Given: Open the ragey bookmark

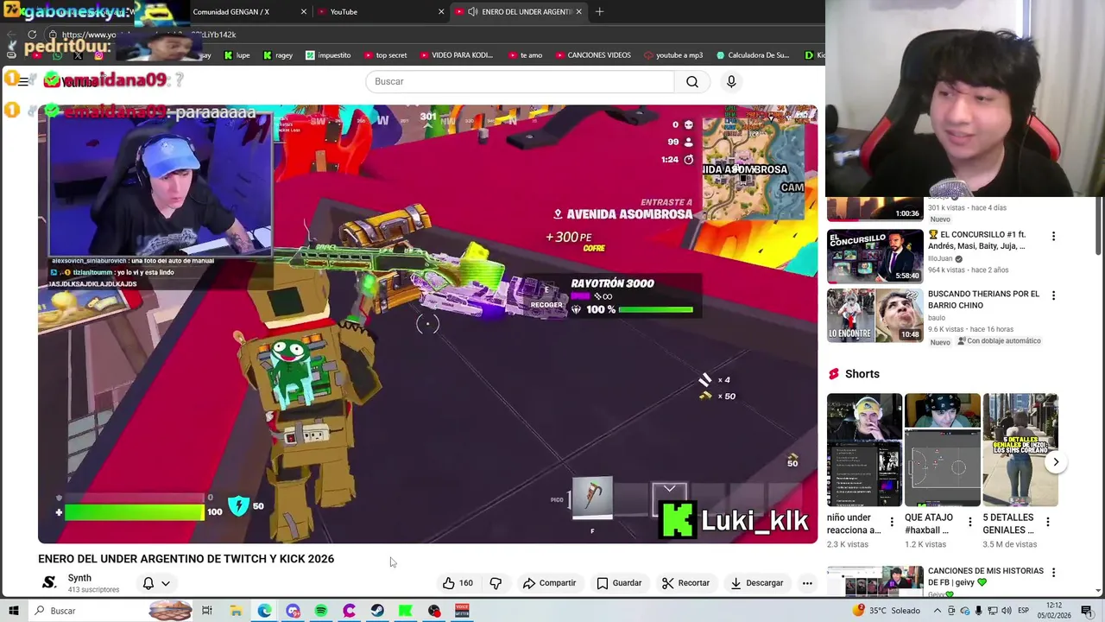Looking at the screenshot, I should pyautogui.click(x=277, y=55).
